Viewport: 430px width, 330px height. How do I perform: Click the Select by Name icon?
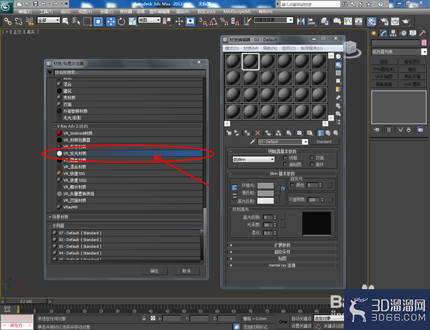pos(76,21)
